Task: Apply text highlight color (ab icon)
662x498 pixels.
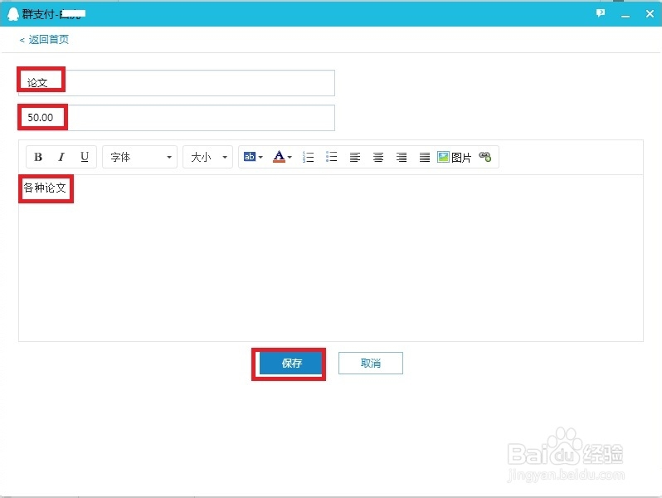Action: (250, 157)
